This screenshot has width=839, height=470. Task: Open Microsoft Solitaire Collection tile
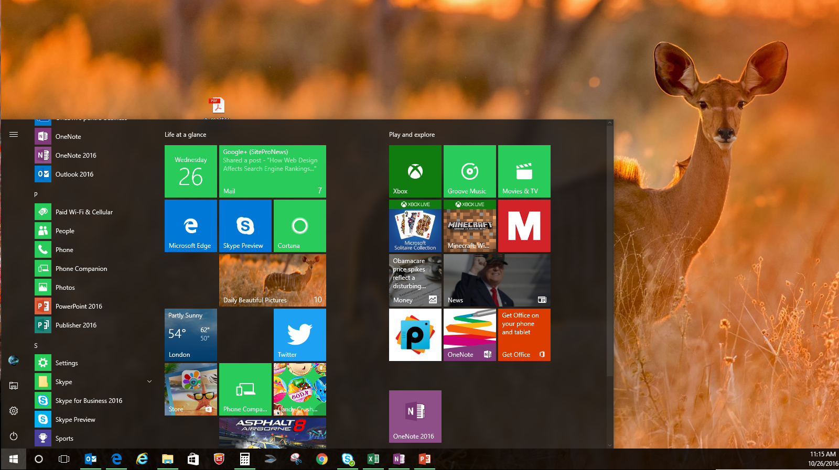pos(415,226)
